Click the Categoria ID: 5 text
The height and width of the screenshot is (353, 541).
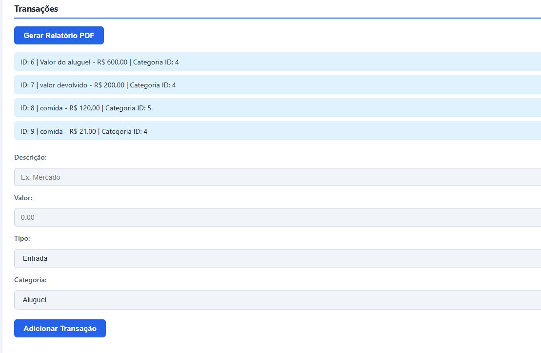tap(128, 108)
